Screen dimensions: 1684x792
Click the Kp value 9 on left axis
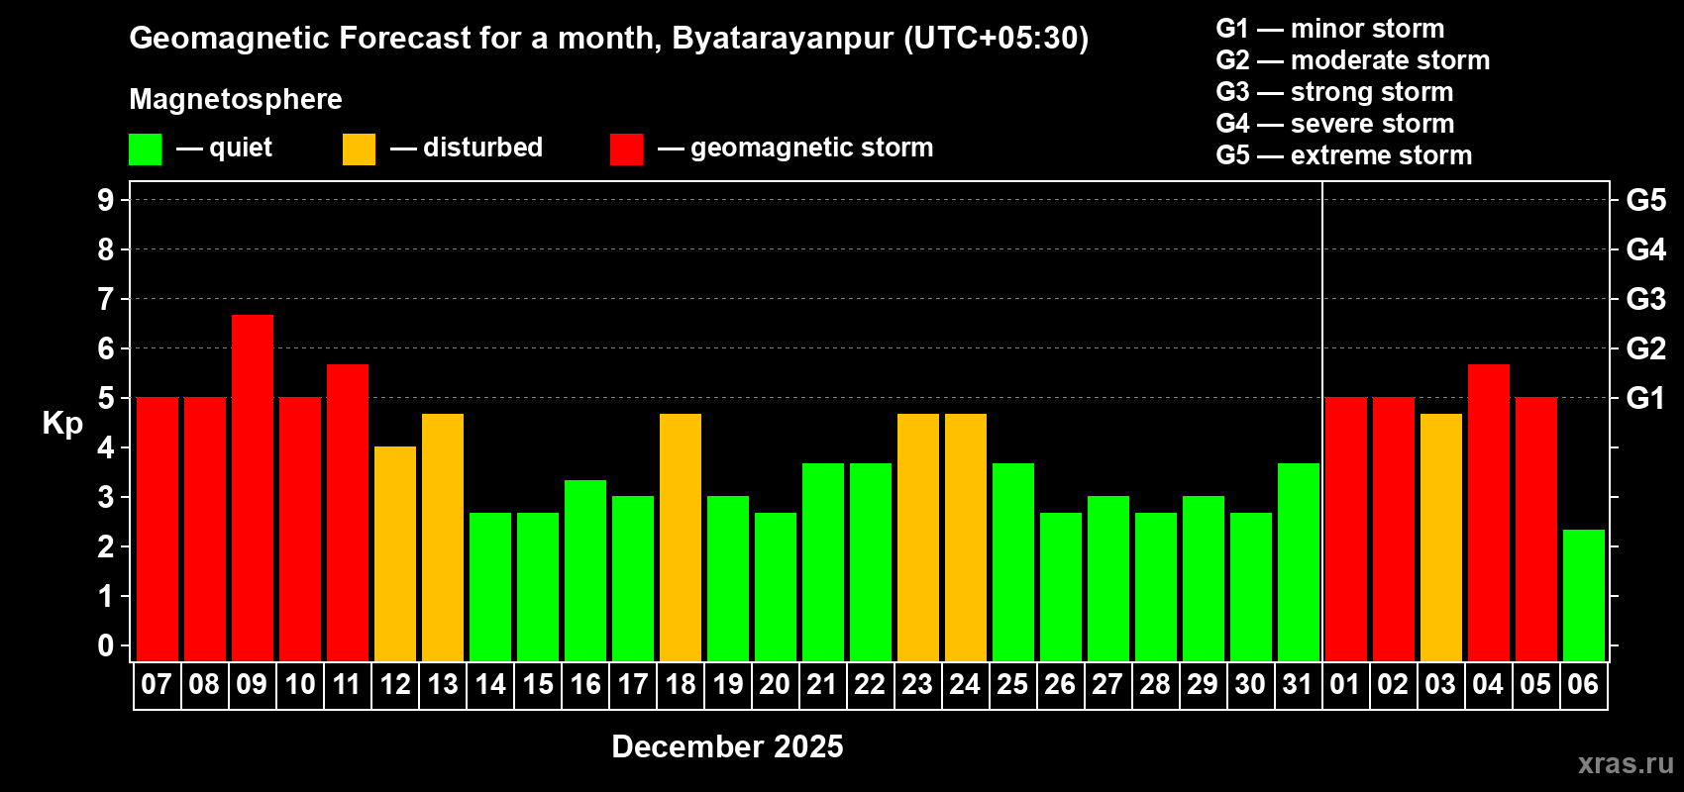click(106, 200)
